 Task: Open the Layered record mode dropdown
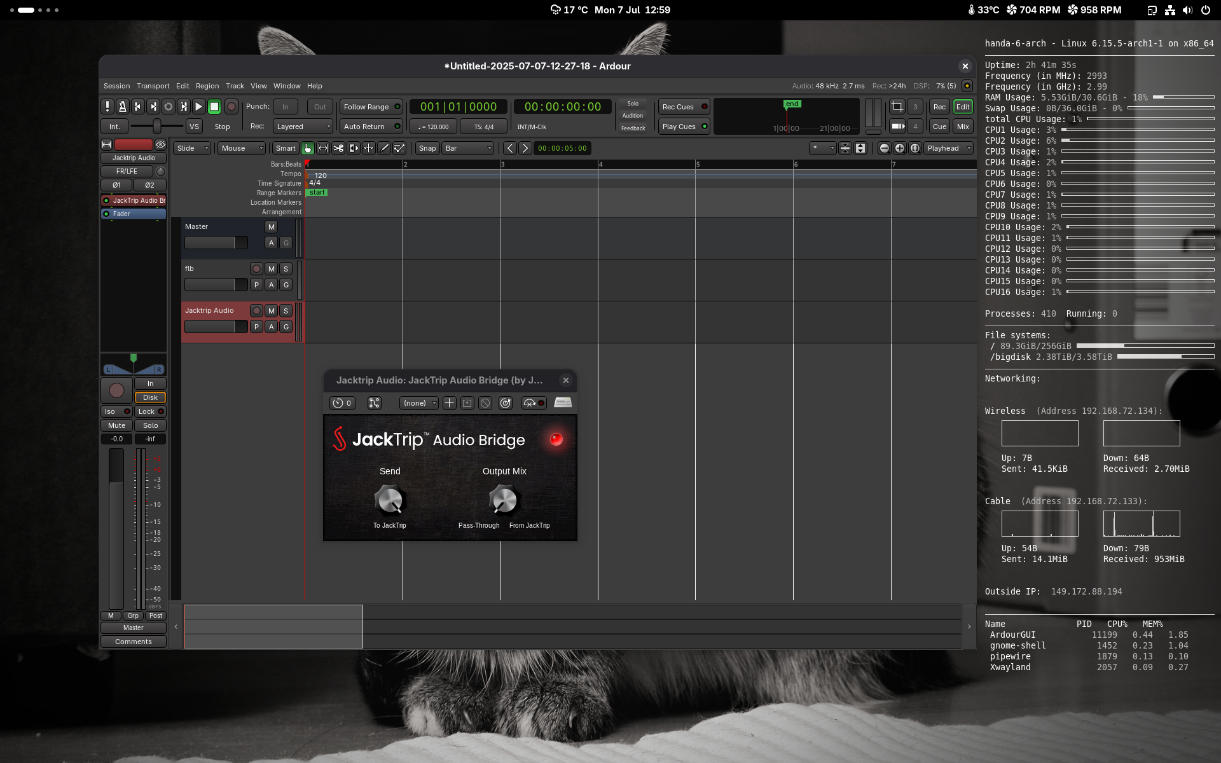coord(303,127)
